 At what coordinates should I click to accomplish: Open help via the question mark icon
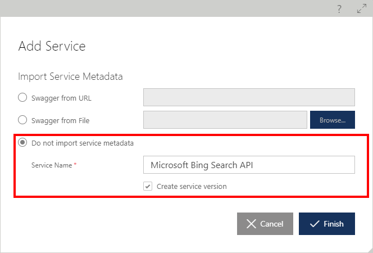point(339,9)
